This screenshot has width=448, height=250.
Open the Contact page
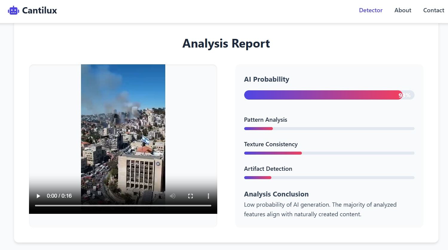tap(434, 10)
